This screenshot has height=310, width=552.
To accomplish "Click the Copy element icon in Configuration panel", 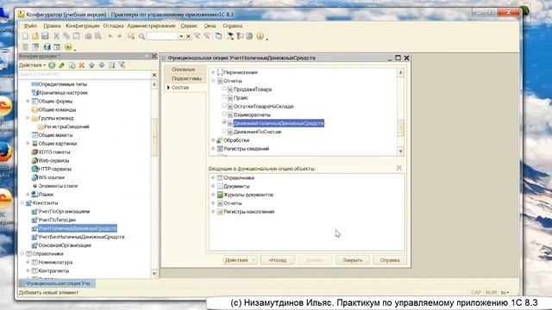I will pos(72,65).
